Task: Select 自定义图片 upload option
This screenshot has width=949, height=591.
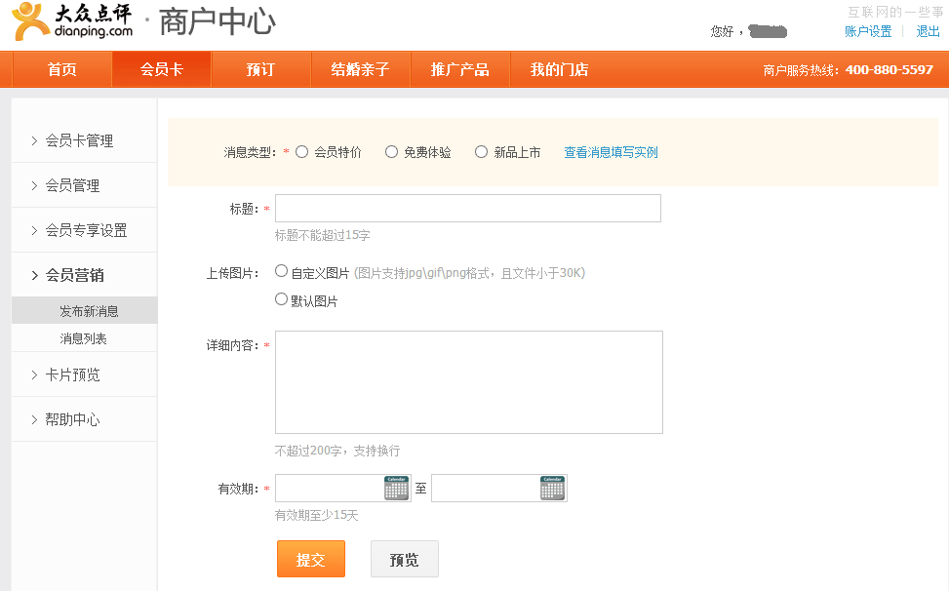Action: 281,270
